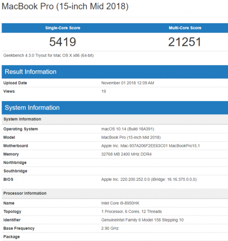The image size is (228, 241).
Task: Select the 2.90 GHz frequency value
Action: (x=110, y=229)
